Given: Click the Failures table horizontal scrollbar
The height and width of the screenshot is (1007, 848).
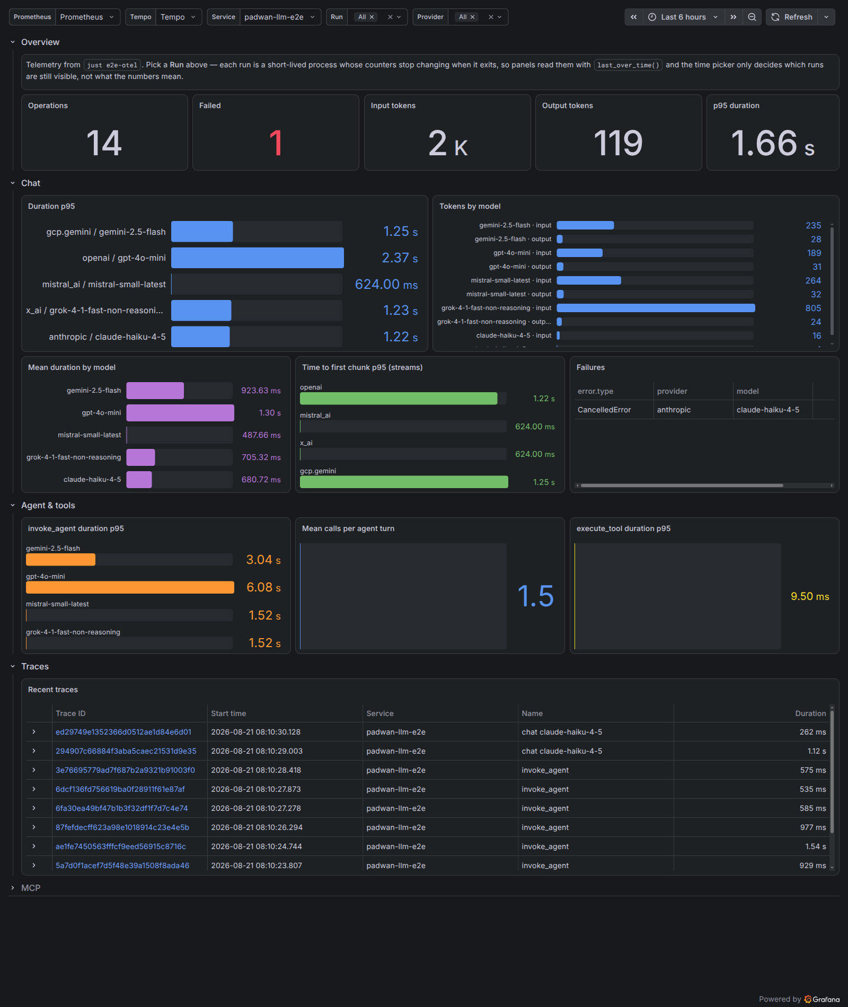Looking at the screenshot, I should pos(682,485).
